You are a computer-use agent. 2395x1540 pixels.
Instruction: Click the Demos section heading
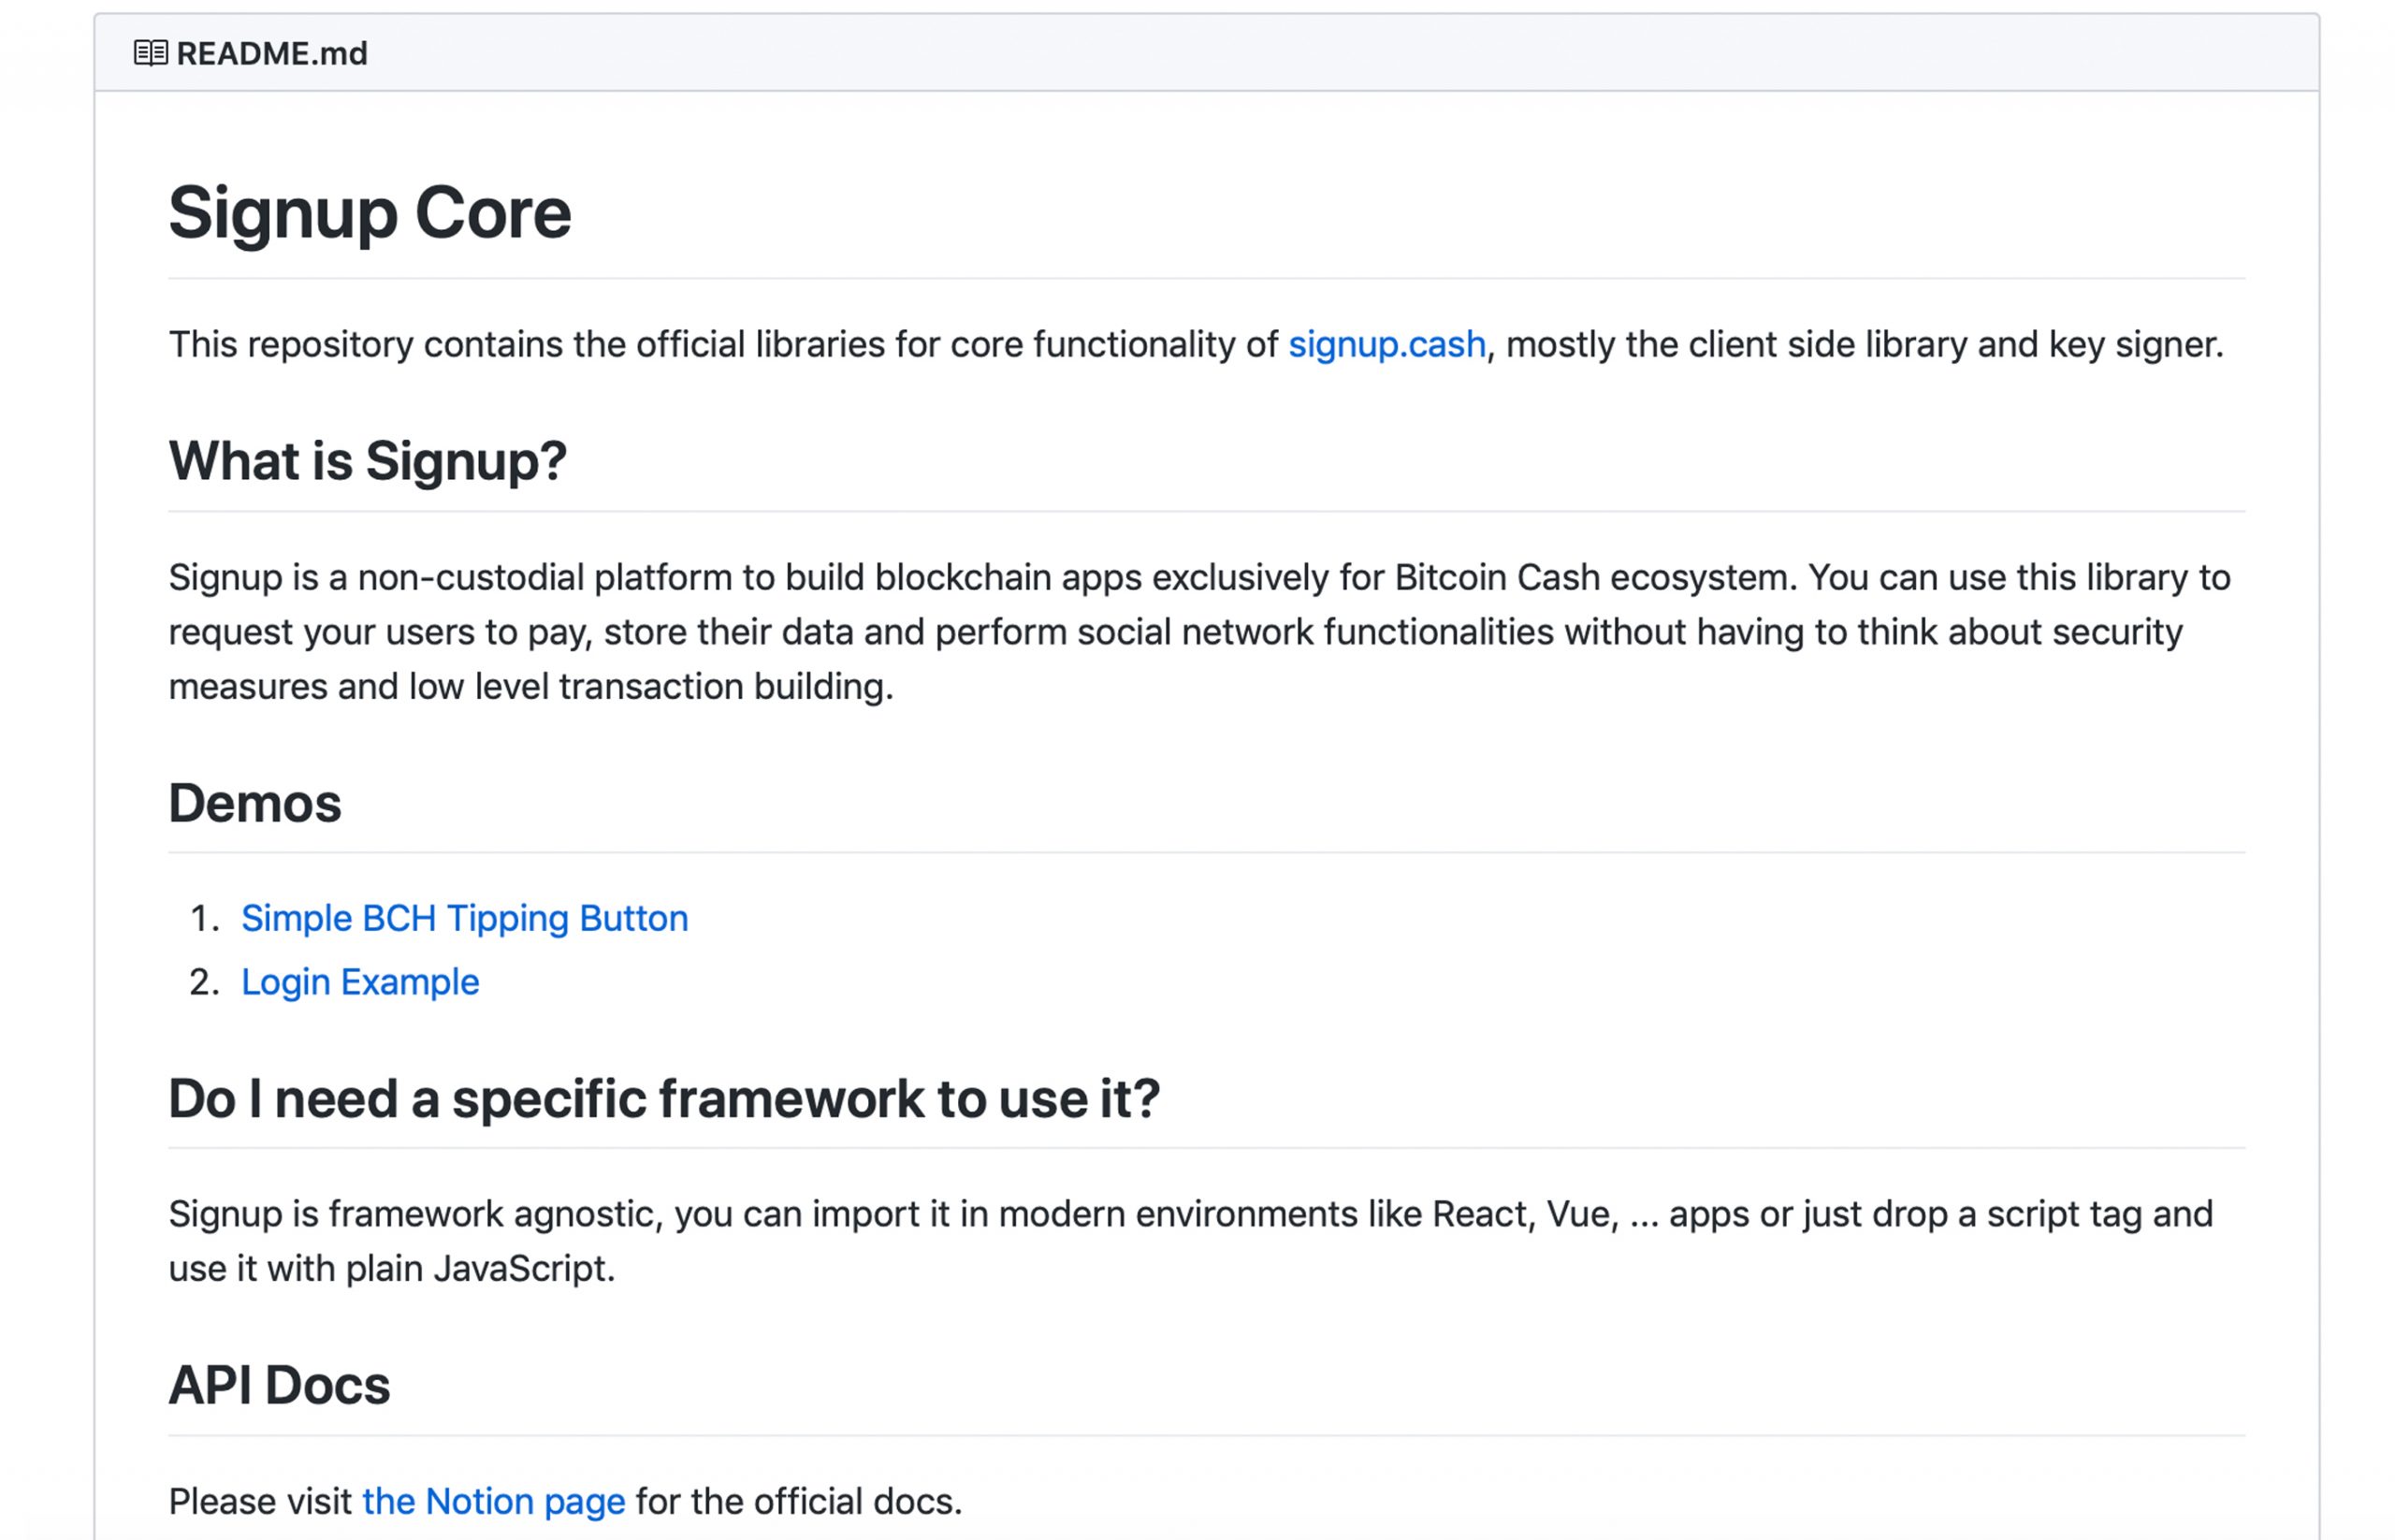tap(254, 803)
